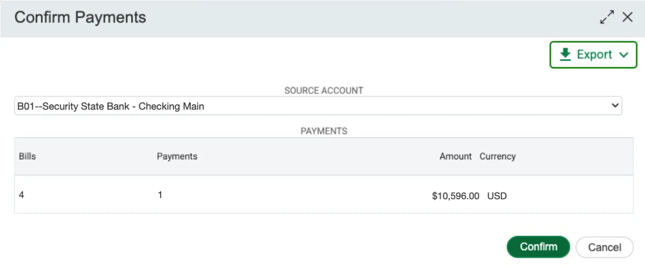Click the Bills column header
Screen dimensions: 645x266
[x=28, y=156]
